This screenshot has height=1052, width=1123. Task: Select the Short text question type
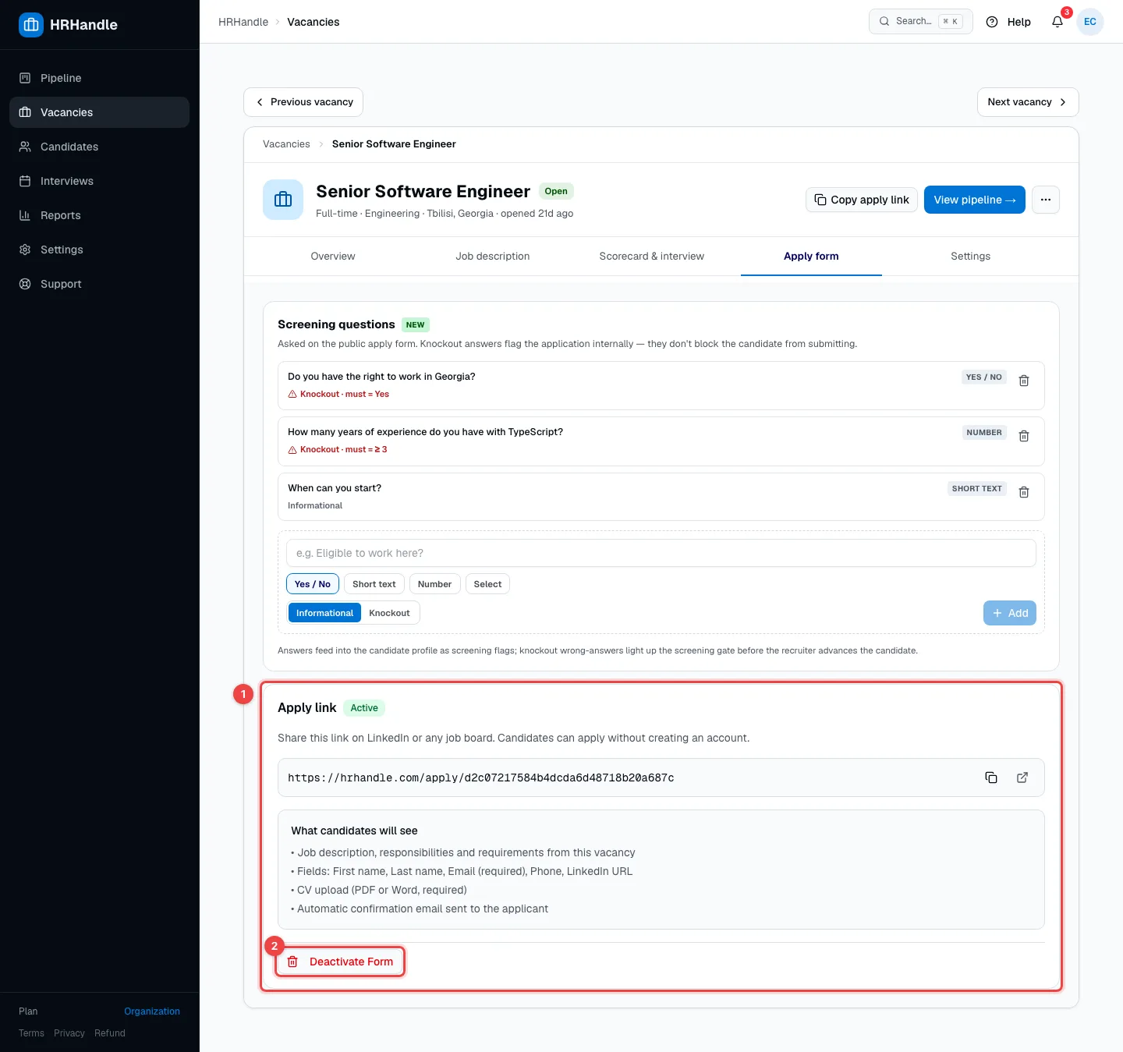[x=374, y=584]
